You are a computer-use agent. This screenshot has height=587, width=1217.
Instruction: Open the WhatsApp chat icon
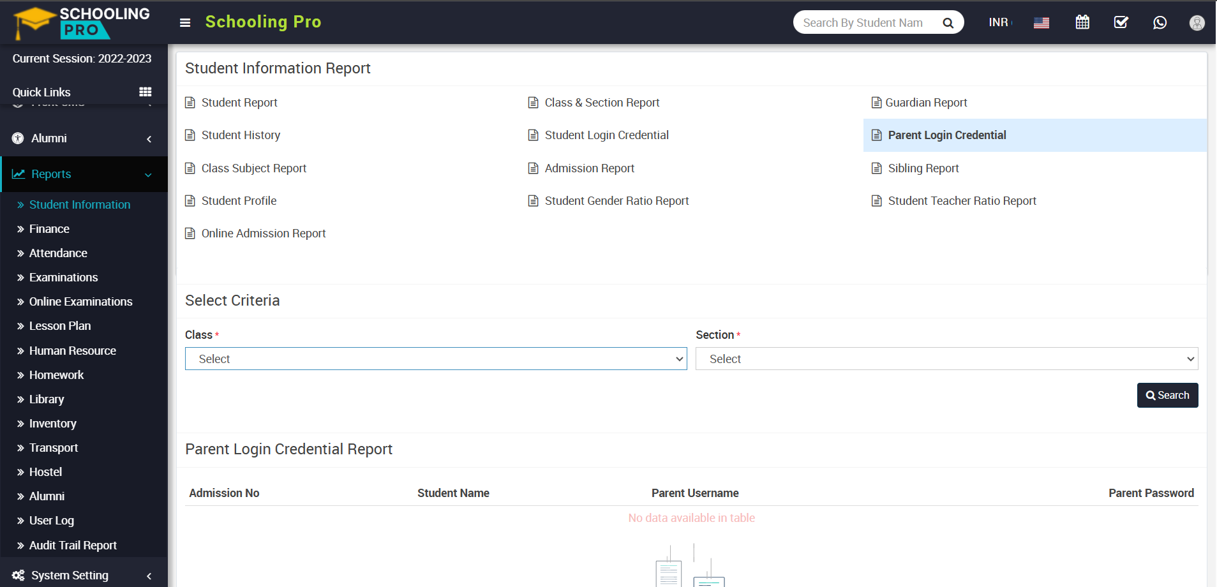pos(1160,22)
